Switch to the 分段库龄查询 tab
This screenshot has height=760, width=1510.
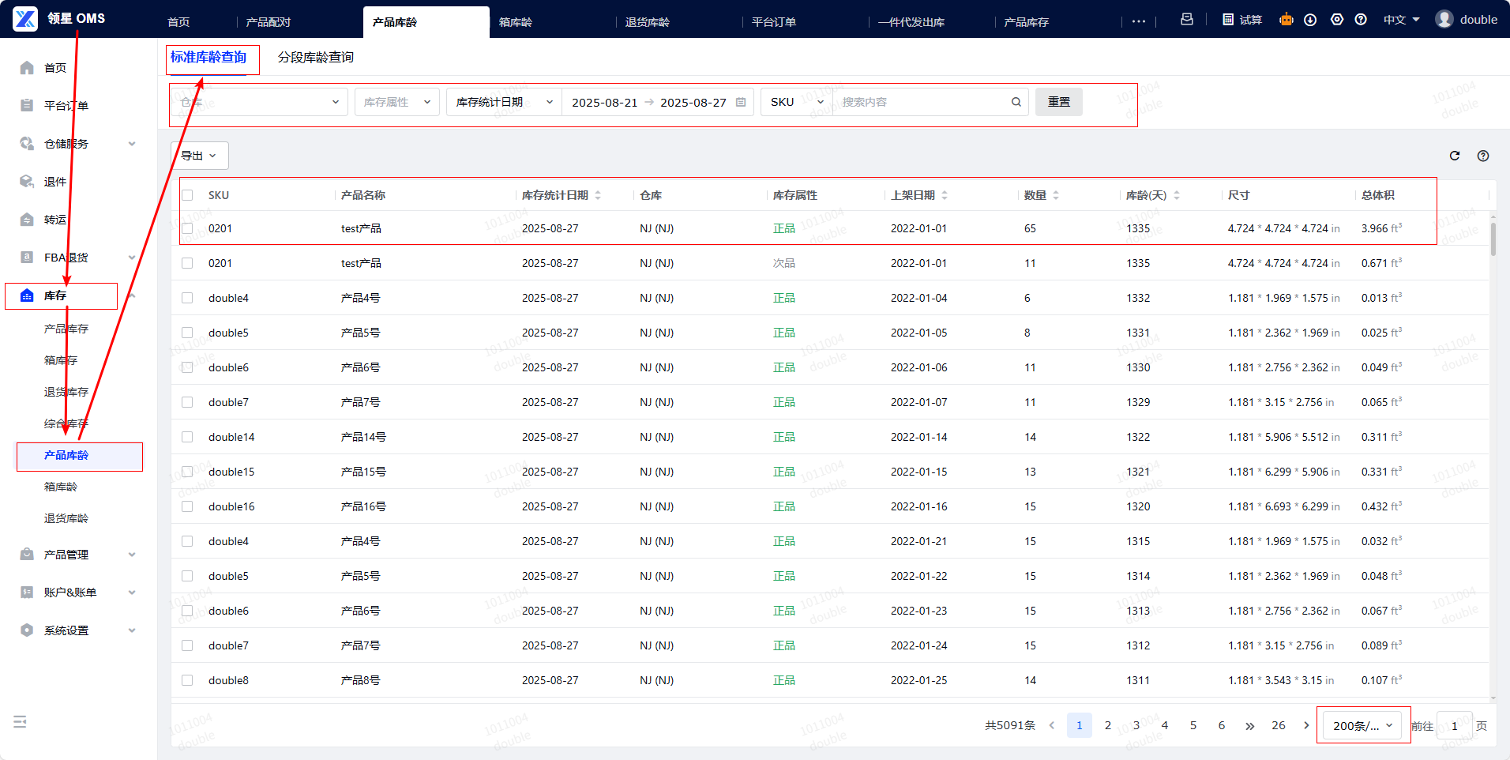(x=315, y=57)
